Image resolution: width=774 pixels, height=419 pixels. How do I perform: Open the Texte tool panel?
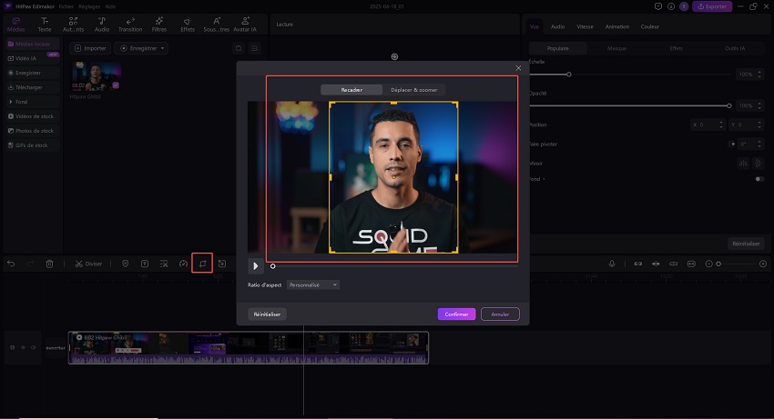[x=45, y=25]
